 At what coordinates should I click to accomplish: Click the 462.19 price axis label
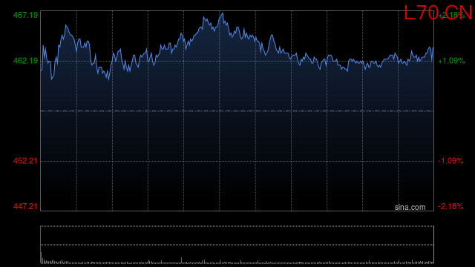(25, 61)
